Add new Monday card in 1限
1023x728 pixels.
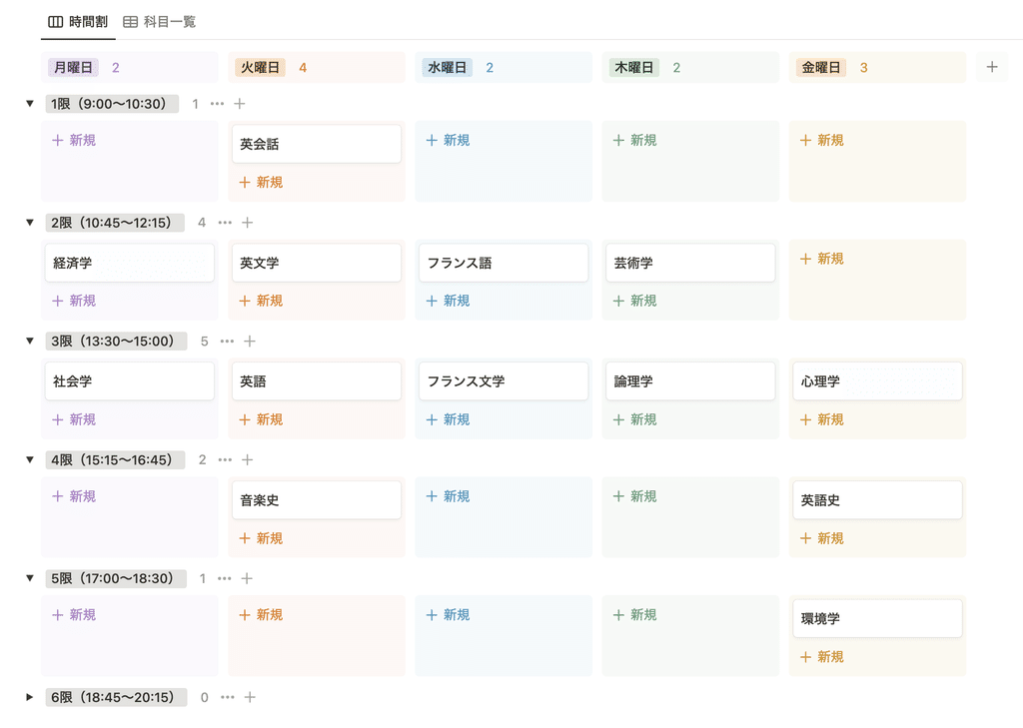(x=74, y=140)
